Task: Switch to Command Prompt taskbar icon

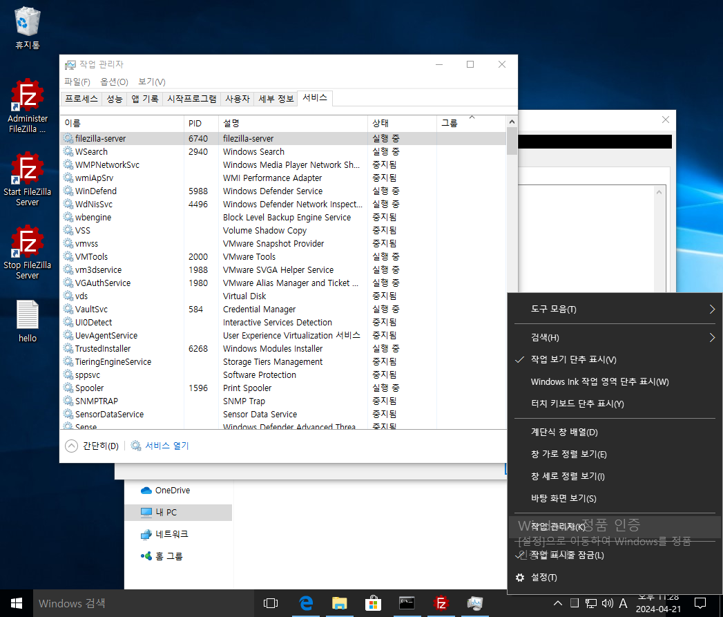Action: coord(407,603)
